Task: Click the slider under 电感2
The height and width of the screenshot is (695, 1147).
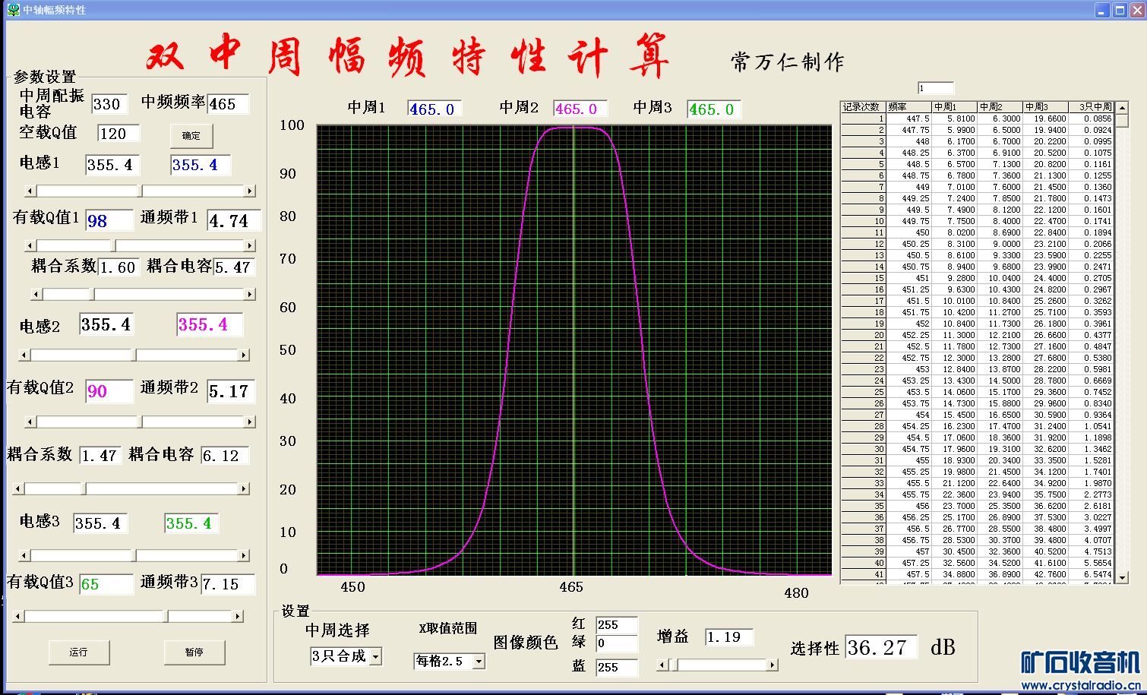Action: [x=134, y=355]
